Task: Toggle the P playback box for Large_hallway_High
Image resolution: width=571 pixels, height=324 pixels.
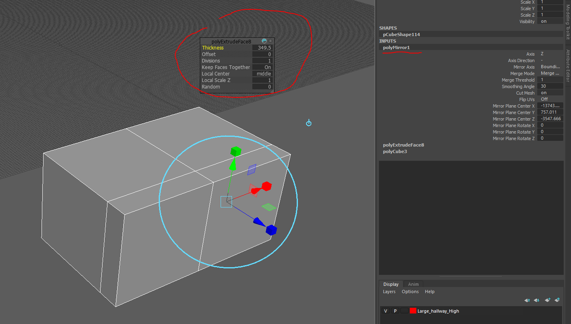Action: tap(395, 311)
